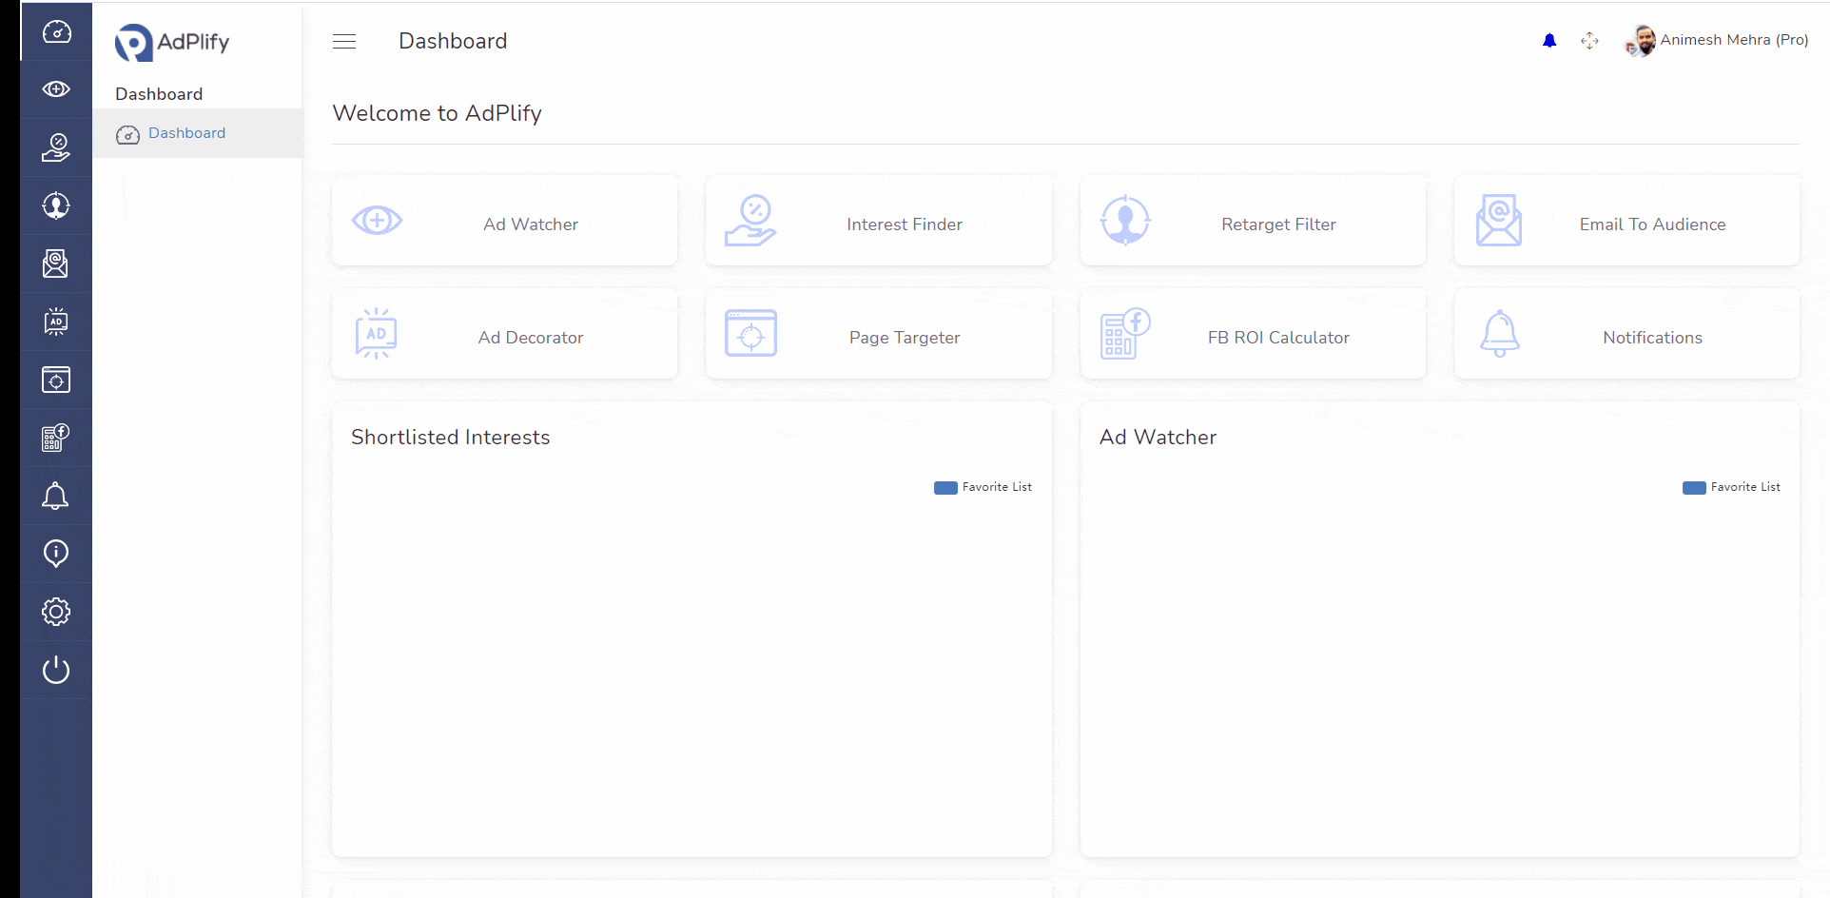Click the Ad Watcher eye icon in sidebar
The height and width of the screenshot is (898, 1830).
click(x=56, y=89)
